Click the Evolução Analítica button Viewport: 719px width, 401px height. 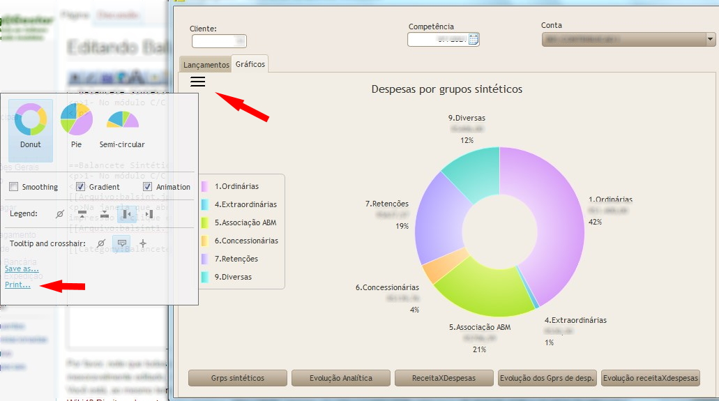click(341, 378)
